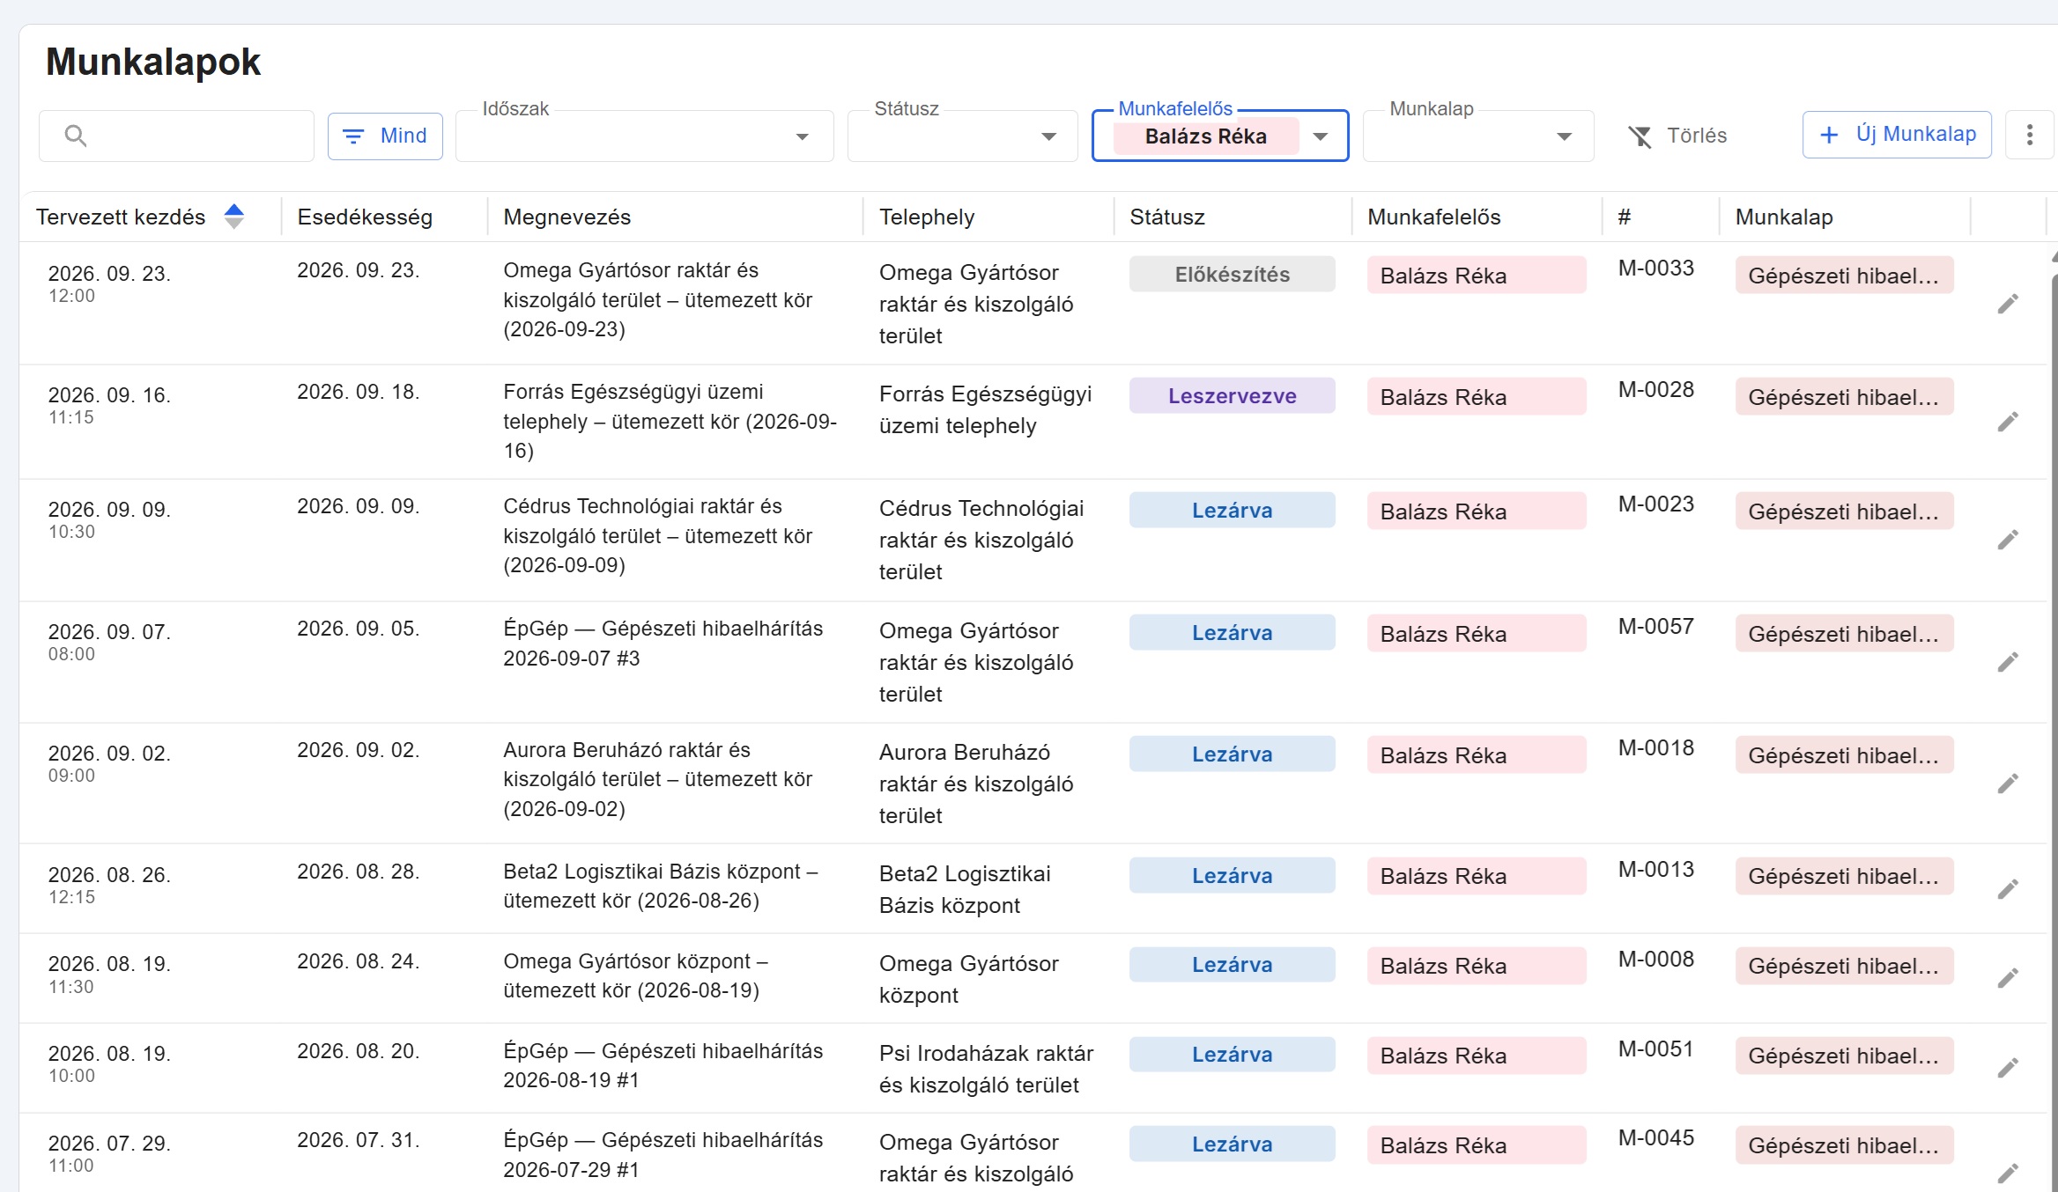Expand the Munkafelelős dropdown arrow

(1320, 136)
